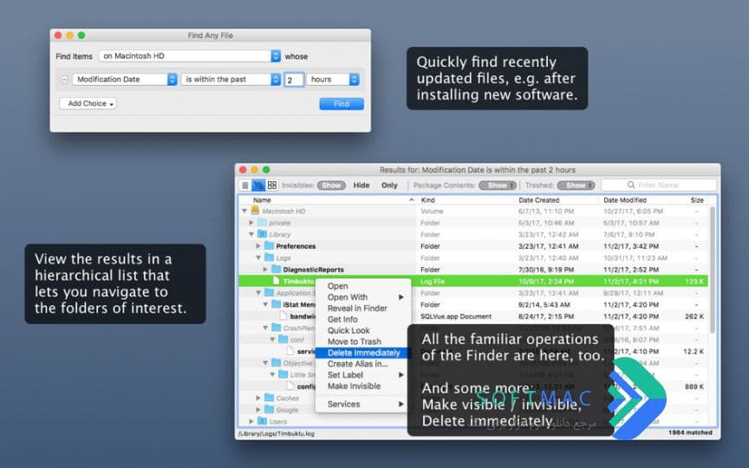Screen dimensions: 749x468
Task: Collapse the Library folder node
Action: (x=251, y=234)
